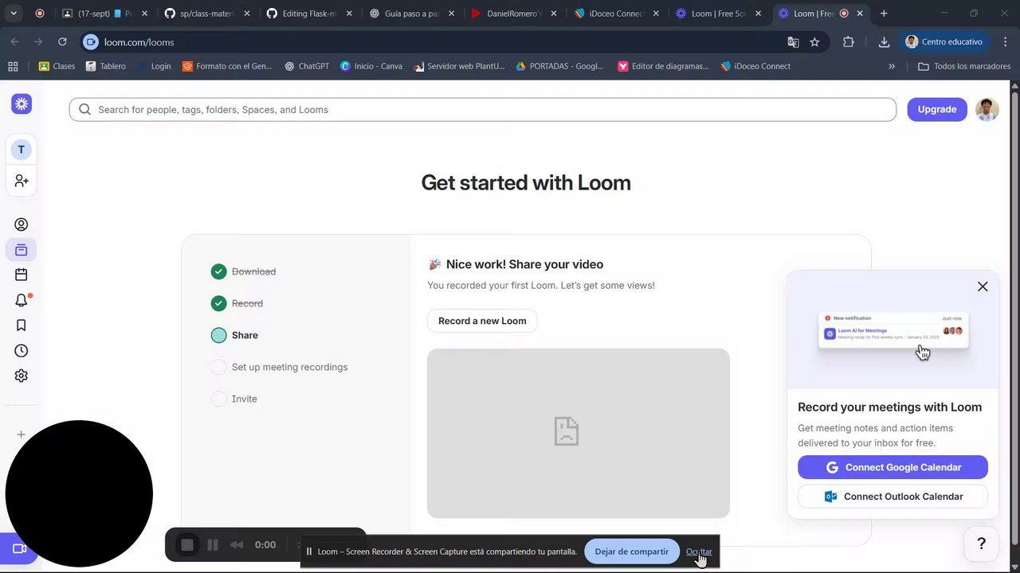Open the browser downloads icon

(x=884, y=42)
